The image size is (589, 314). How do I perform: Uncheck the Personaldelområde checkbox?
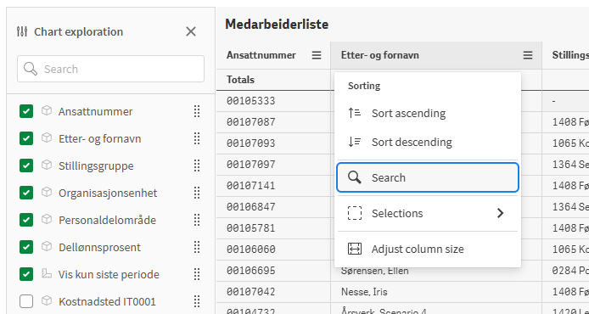click(x=26, y=220)
